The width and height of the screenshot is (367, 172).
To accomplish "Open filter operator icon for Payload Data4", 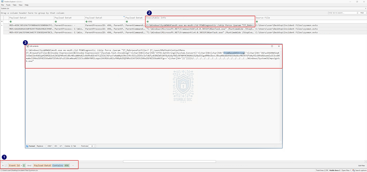I will 56,21.
